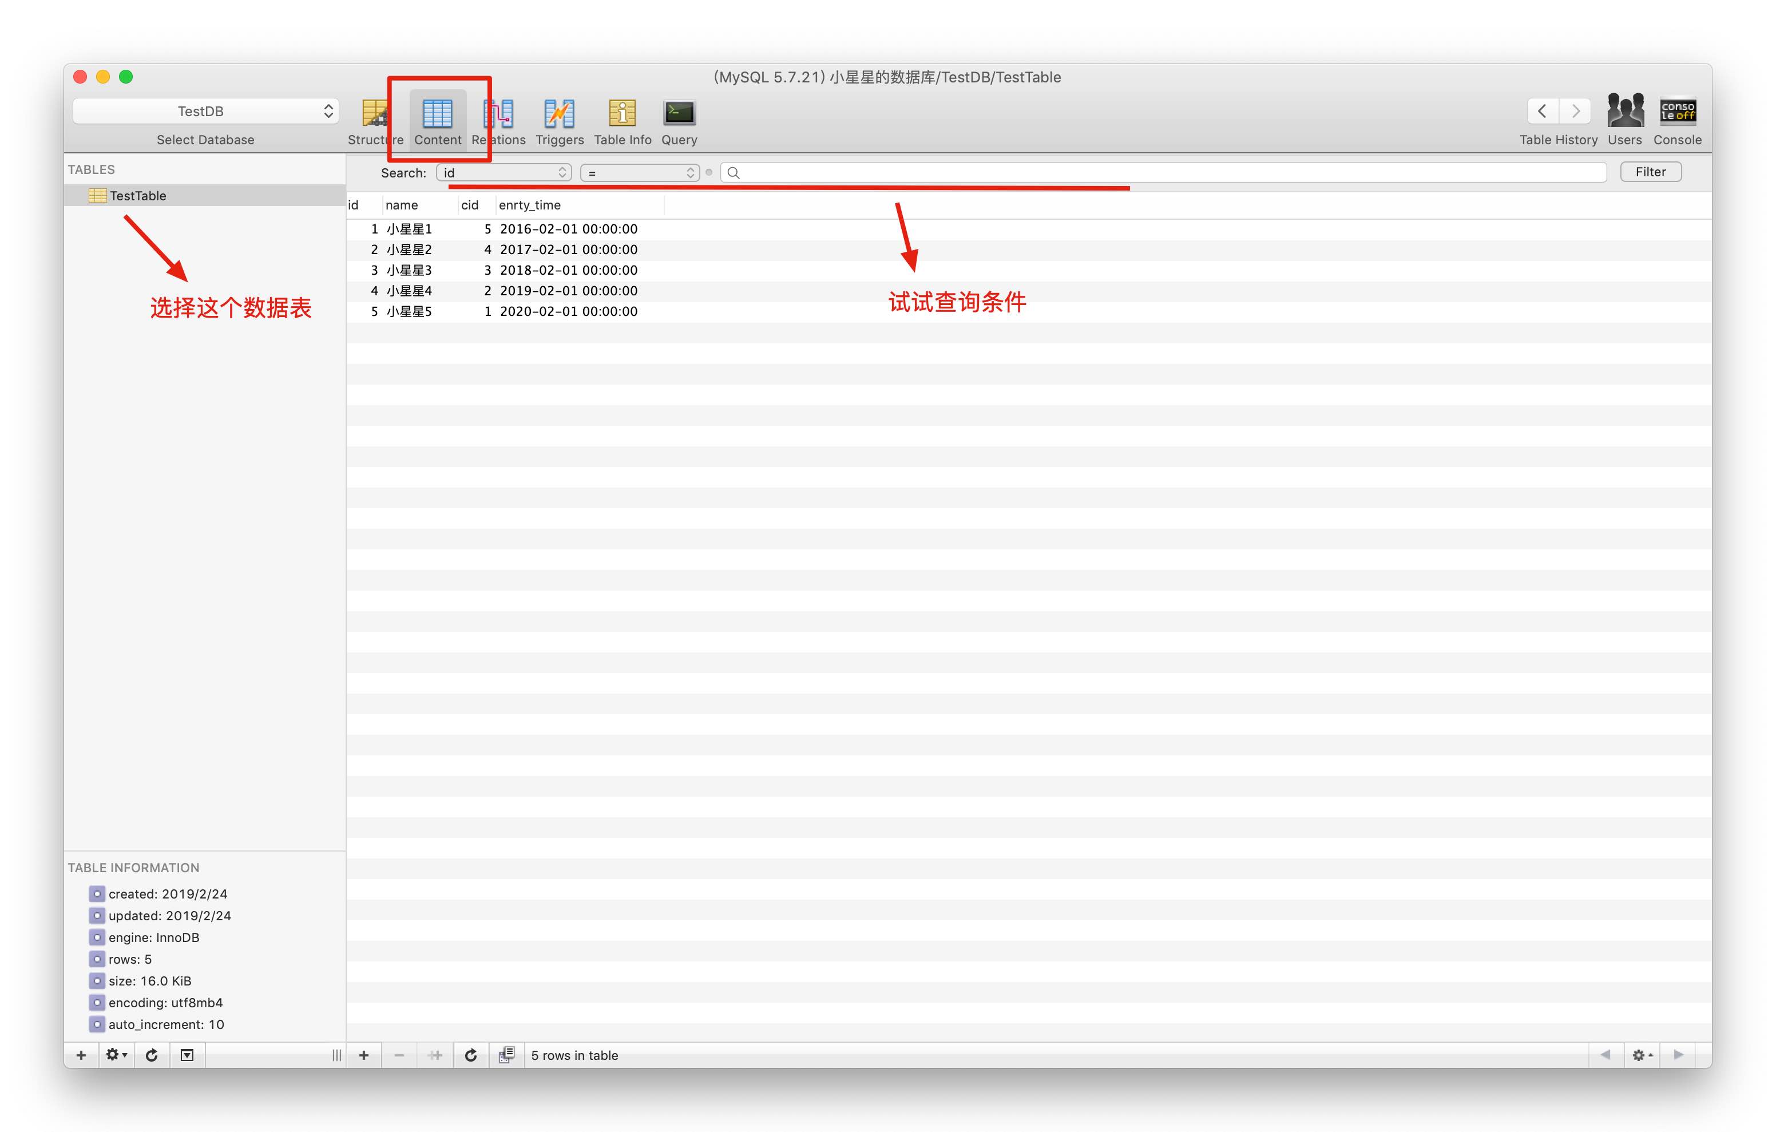Sort by the id column header
The height and width of the screenshot is (1132, 1776).
tap(364, 205)
